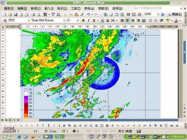Click the Bulleted list icon
The width and height of the screenshot is (187, 140).
click(156, 21)
